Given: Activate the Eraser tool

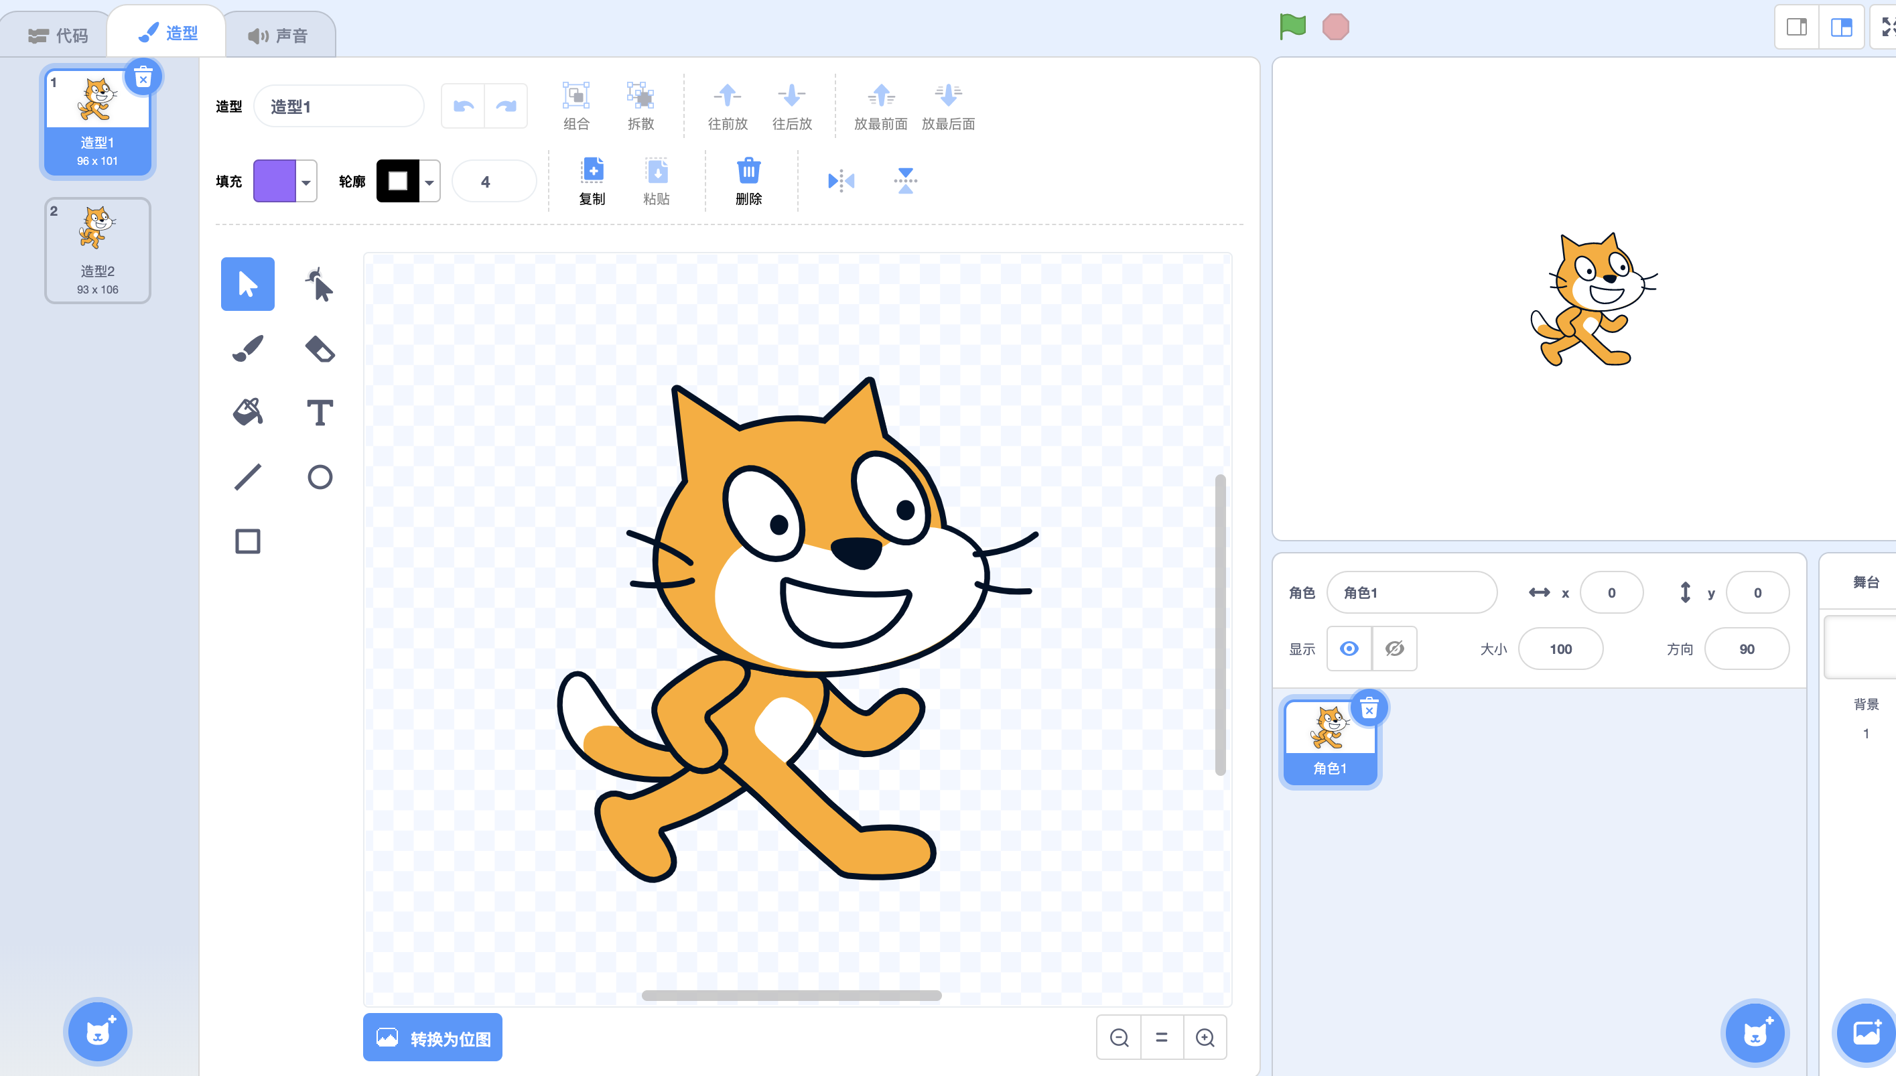Looking at the screenshot, I should (x=319, y=348).
